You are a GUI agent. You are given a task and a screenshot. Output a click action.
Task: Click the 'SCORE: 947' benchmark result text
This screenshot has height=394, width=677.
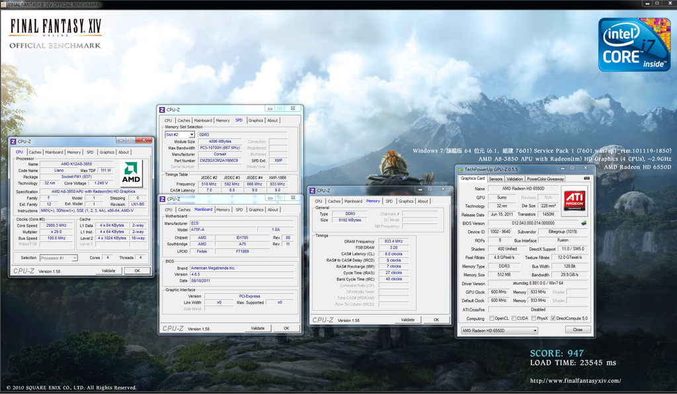click(557, 354)
